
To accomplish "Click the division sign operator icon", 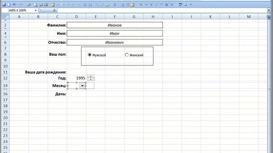I will (157, 5).
